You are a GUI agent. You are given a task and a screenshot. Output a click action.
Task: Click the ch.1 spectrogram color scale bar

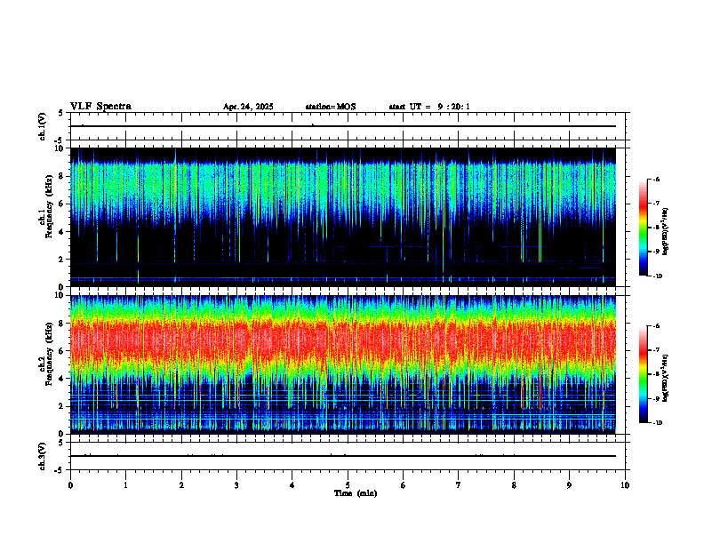643,228
